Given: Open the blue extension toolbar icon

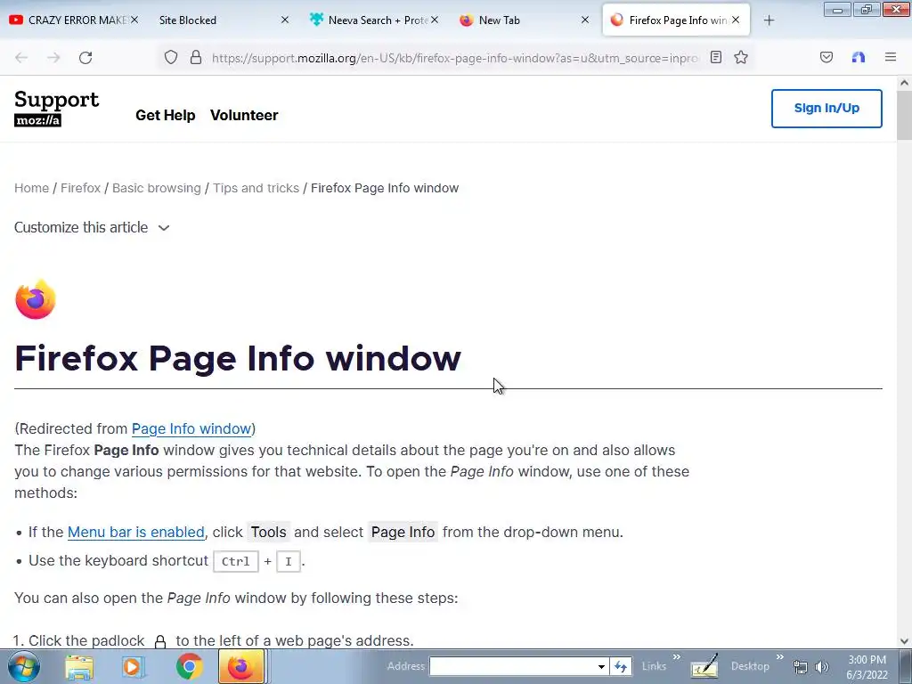Looking at the screenshot, I should pyautogui.click(x=859, y=57).
